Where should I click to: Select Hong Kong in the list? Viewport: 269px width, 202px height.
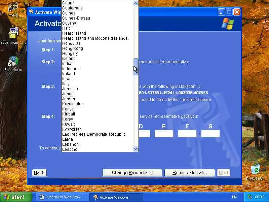coord(98,48)
